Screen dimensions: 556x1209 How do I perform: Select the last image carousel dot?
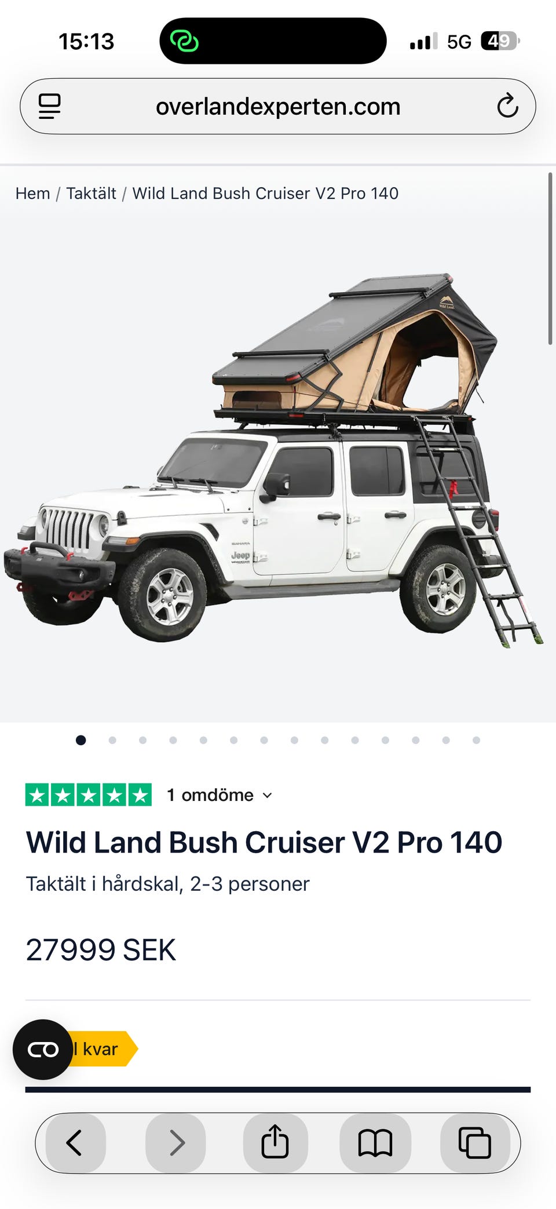coord(476,740)
